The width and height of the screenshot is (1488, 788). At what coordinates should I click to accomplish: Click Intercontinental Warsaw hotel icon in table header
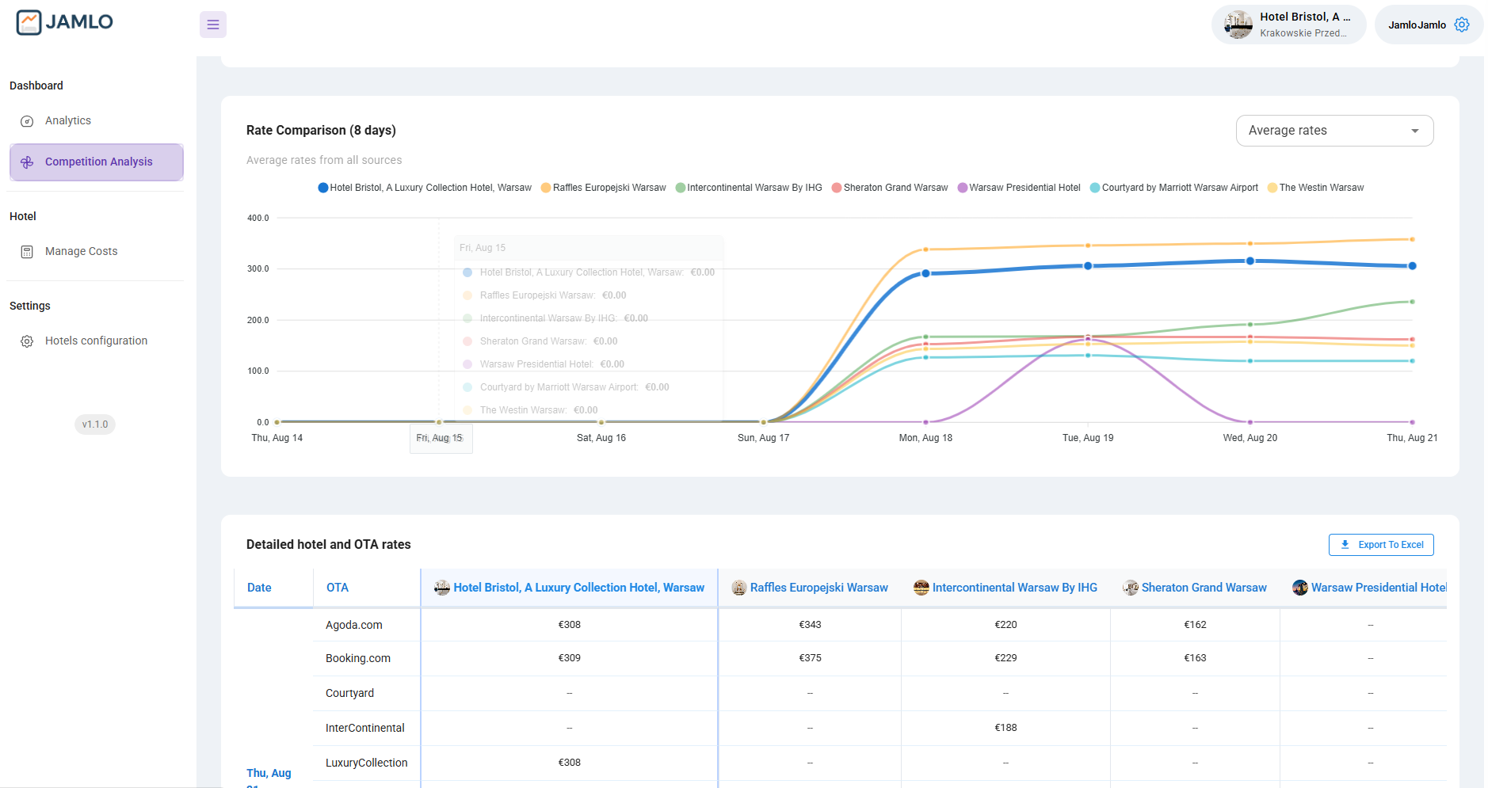coord(921,588)
